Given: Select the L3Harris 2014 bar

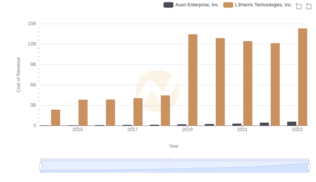Looking at the screenshot, I should point(56,118).
